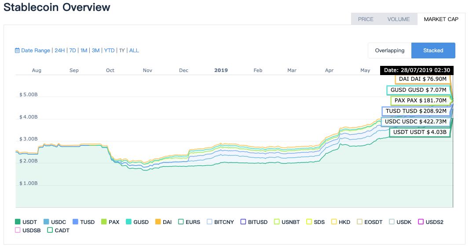
Task: Enable CADT series in legend
Action: (x=59, y=230)
